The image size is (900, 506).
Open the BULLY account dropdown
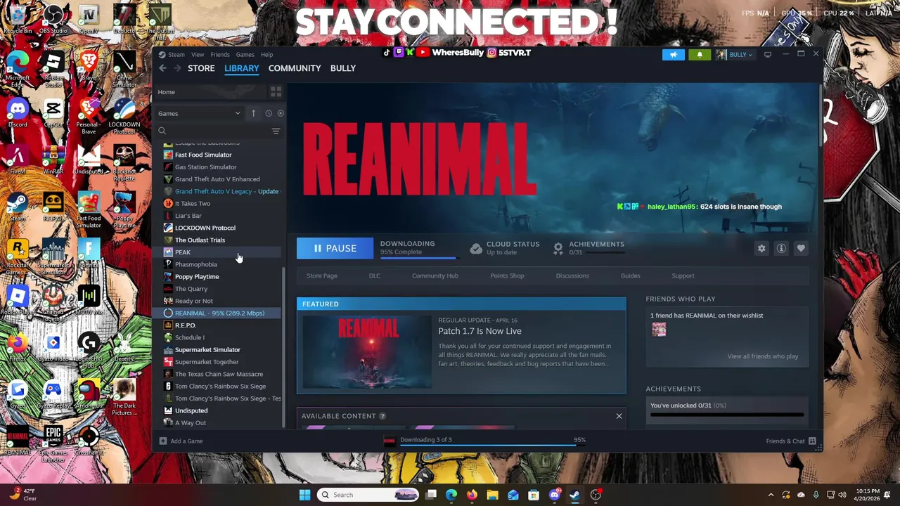(735, 54)
